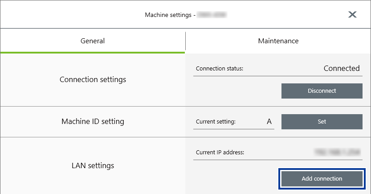This screenshot has height=194, width=371.
Task: Click the Connected status value
Action: pyautogui.click(x=342, y=68)
